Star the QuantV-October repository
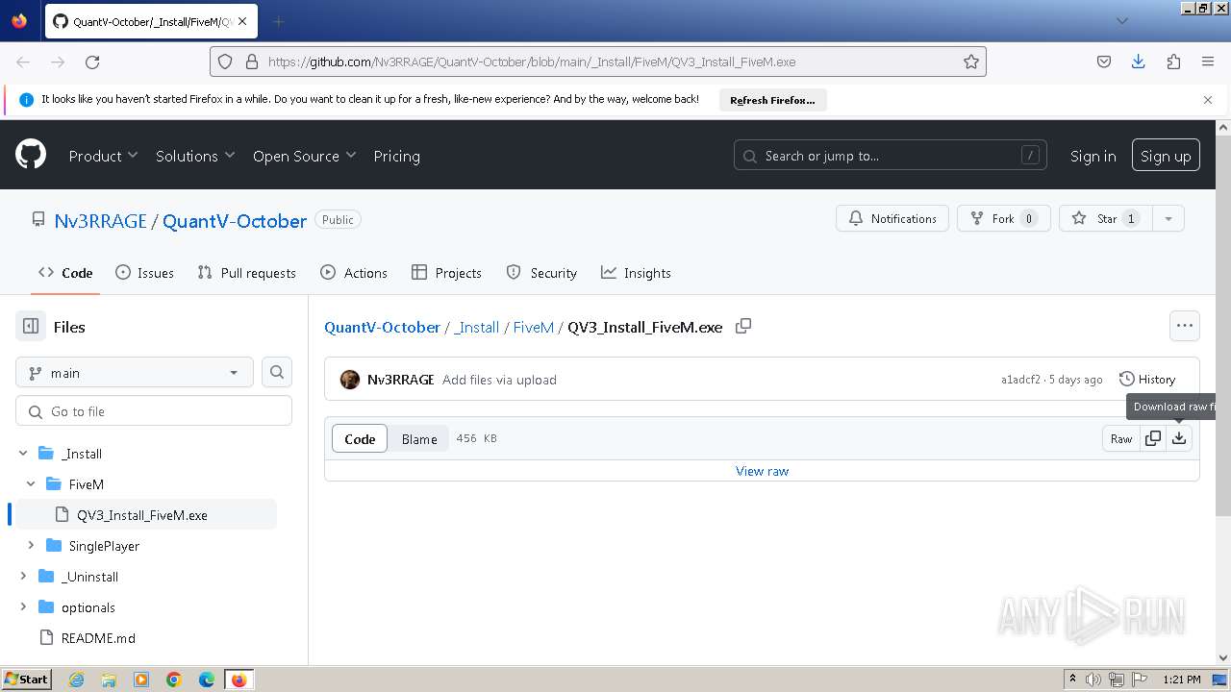The image size is (1231, 692). [1106, 219]
